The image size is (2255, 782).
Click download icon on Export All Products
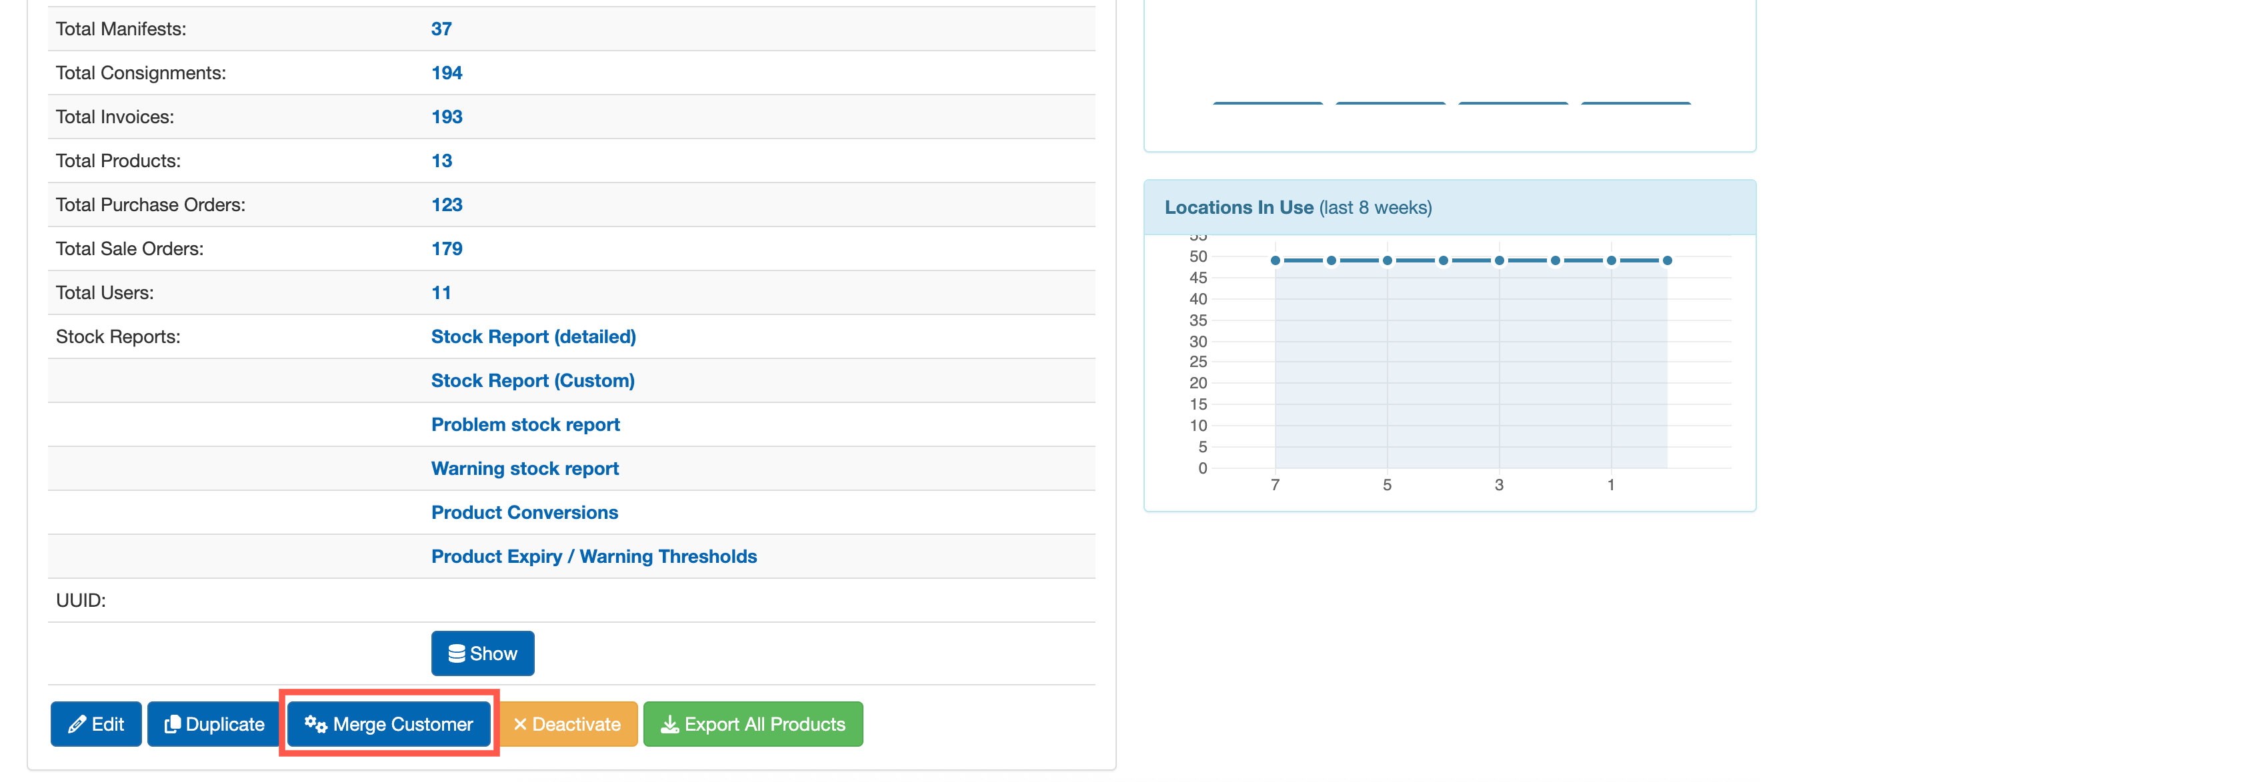[x=669, y=724]
